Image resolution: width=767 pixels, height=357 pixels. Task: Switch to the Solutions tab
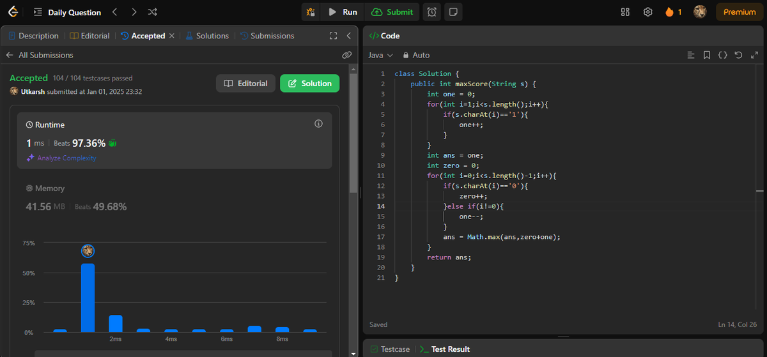coord(207,36)
